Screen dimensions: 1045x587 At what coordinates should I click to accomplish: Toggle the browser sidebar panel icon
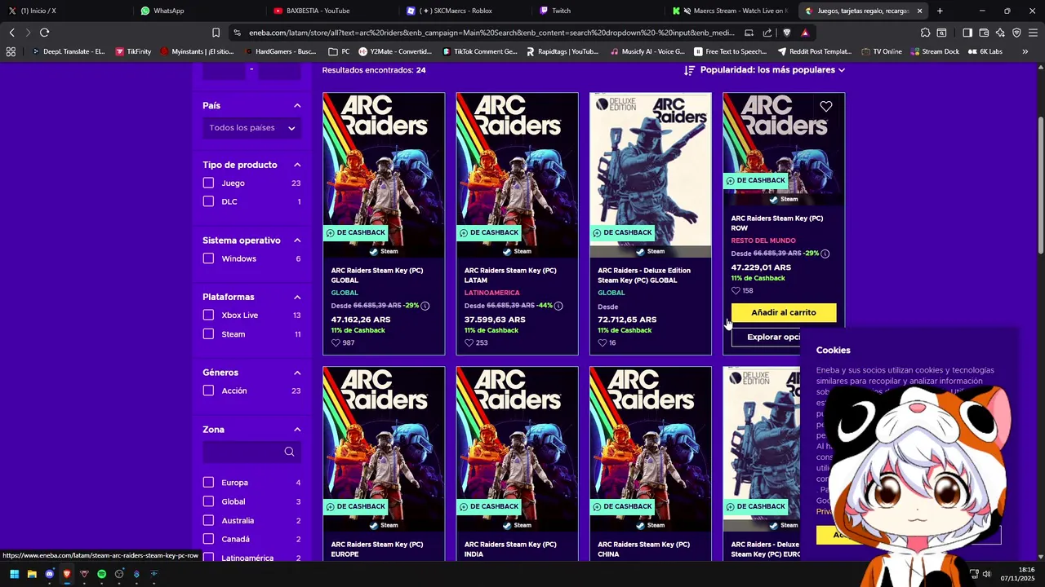[x=967, y=33]
